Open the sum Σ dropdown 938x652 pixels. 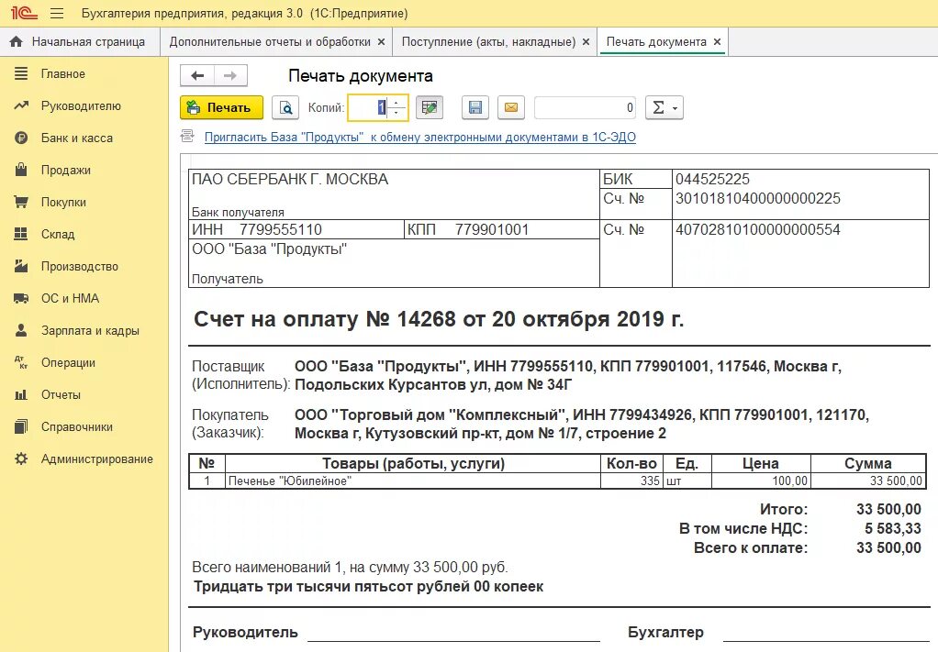664,107
